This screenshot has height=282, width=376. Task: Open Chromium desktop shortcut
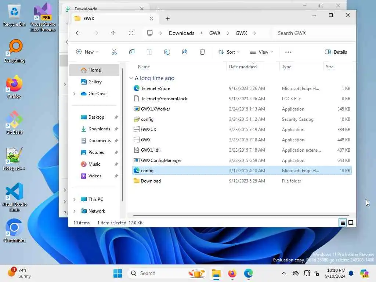[14, 231]
